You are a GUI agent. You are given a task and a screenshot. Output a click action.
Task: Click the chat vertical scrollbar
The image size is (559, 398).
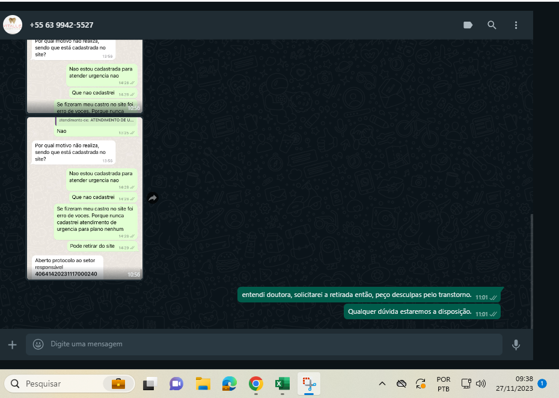pyautogui.click(x=530, y=271)
